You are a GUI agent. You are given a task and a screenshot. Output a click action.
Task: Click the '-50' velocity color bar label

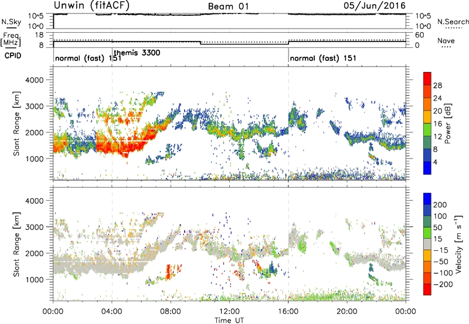(440, 261)
